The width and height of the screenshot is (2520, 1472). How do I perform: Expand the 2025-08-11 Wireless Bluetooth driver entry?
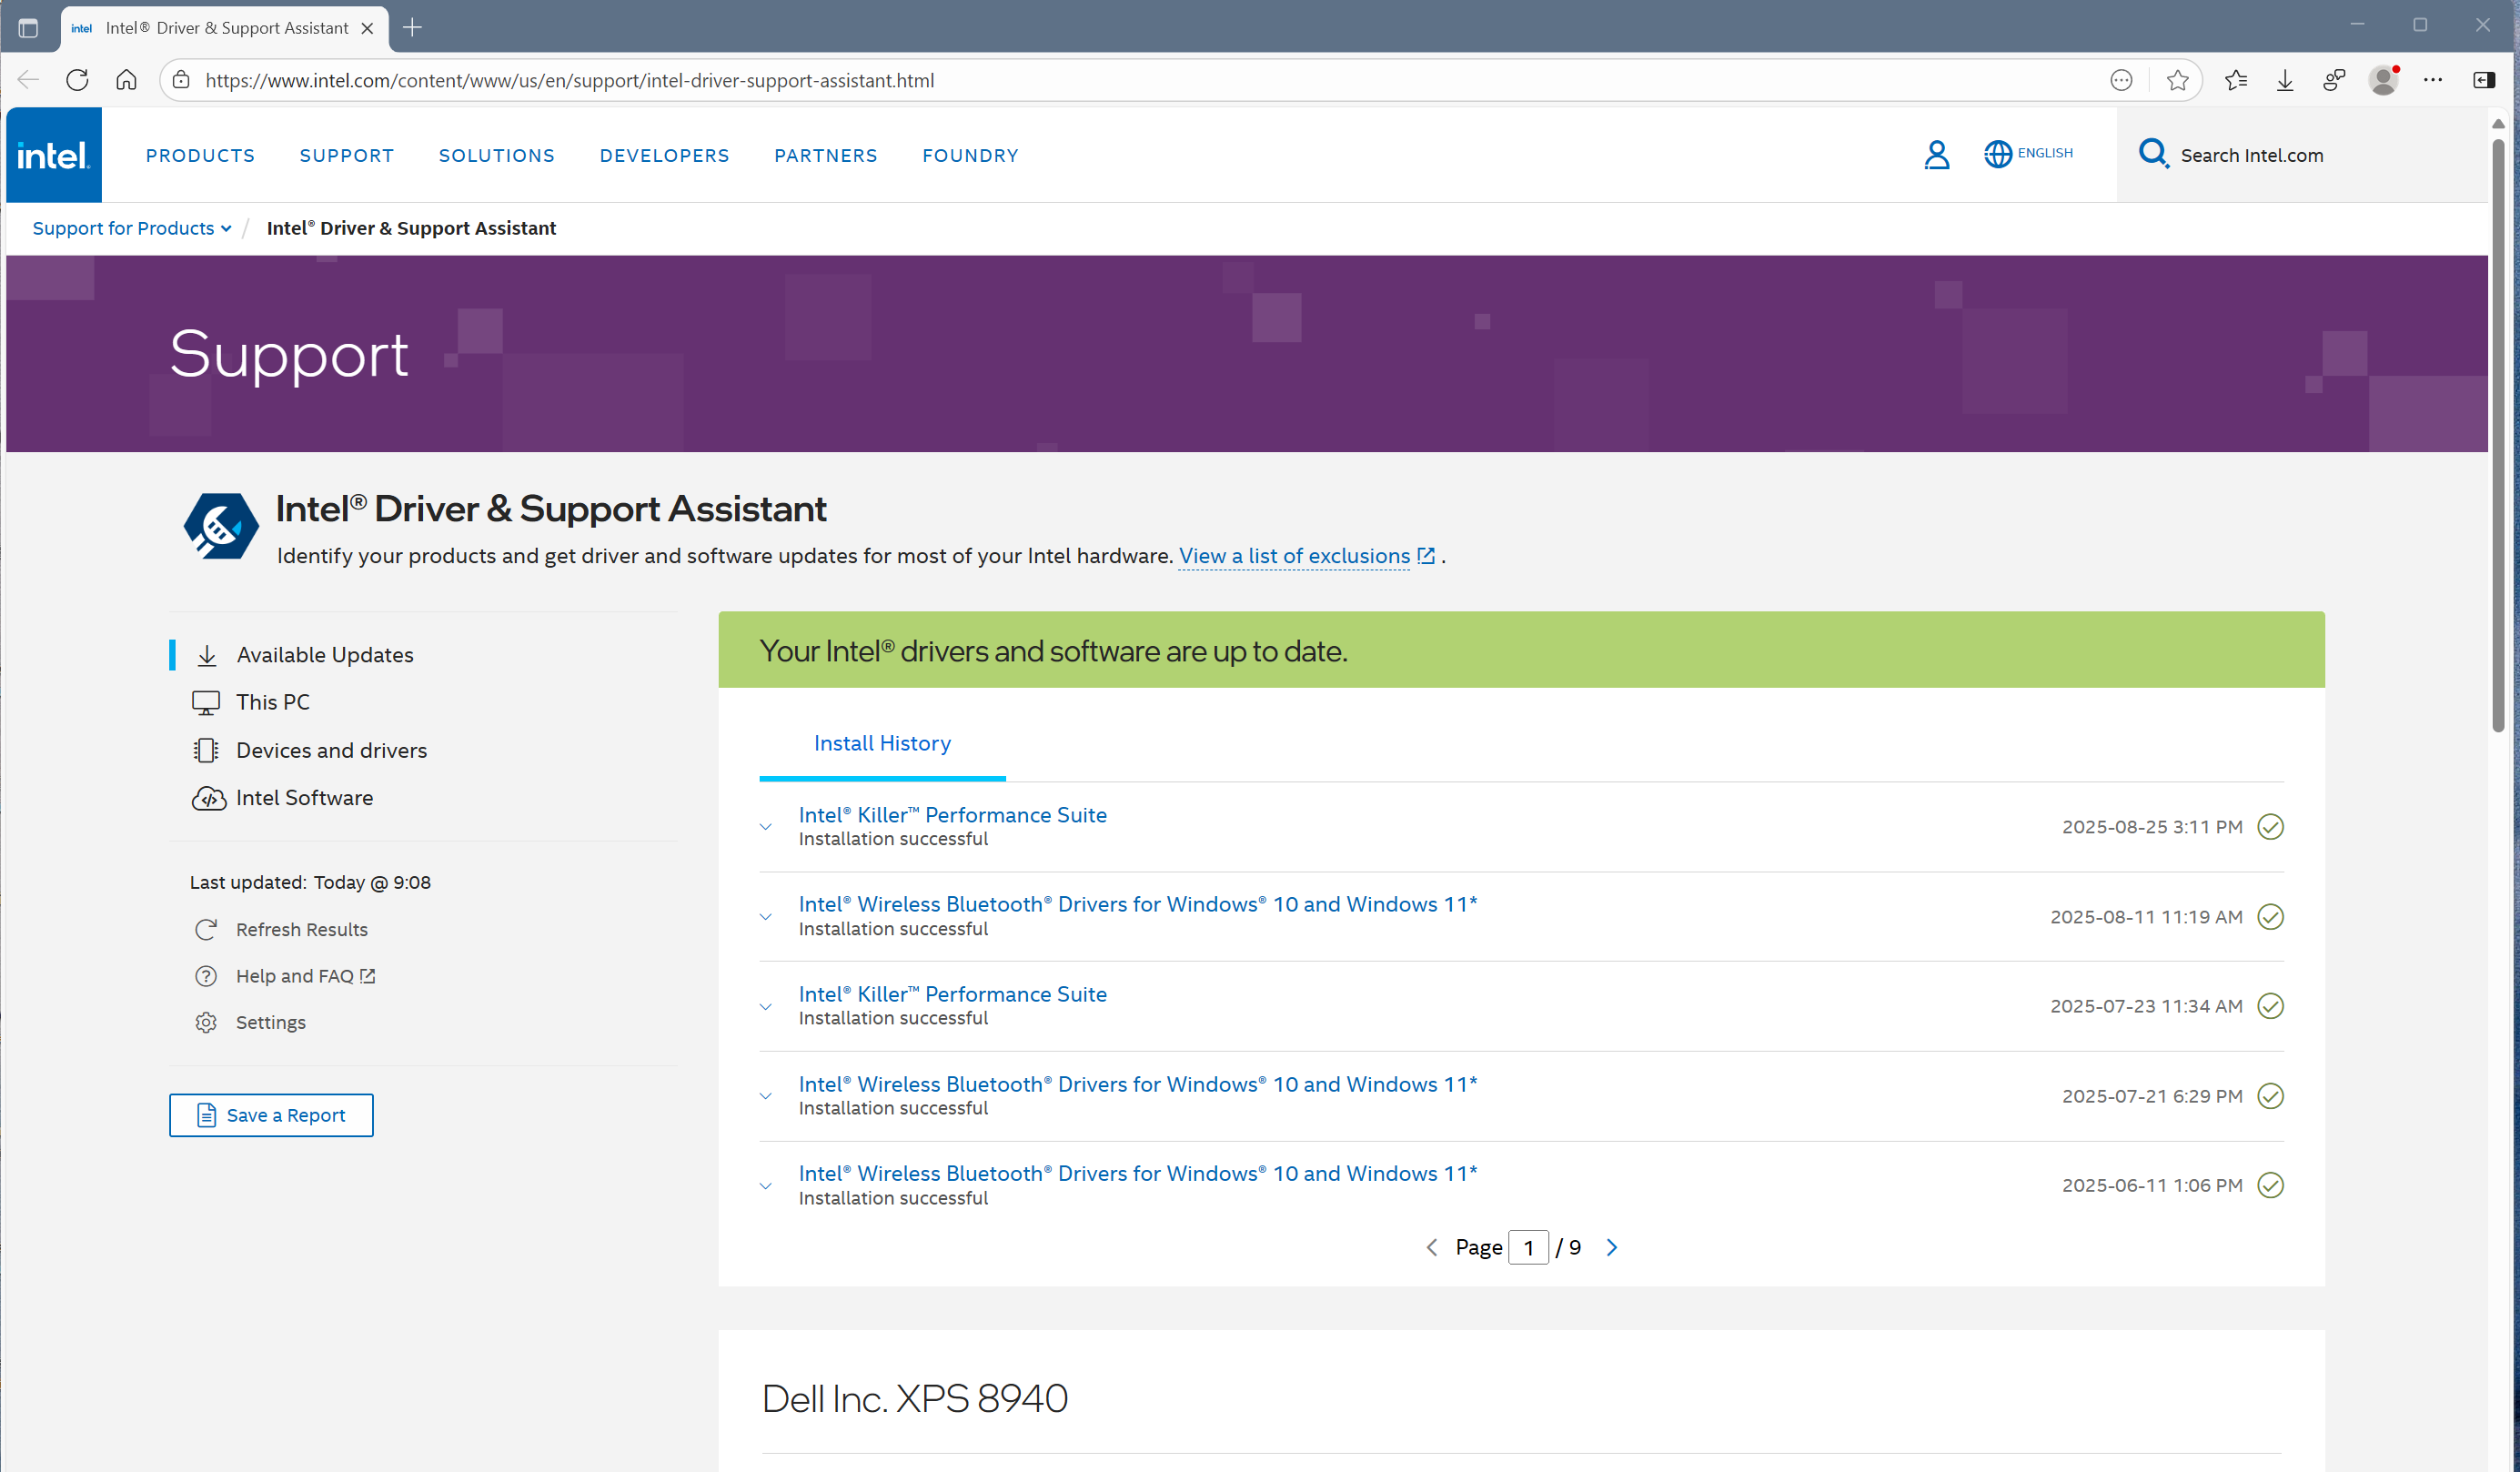(x=766, y=916)
